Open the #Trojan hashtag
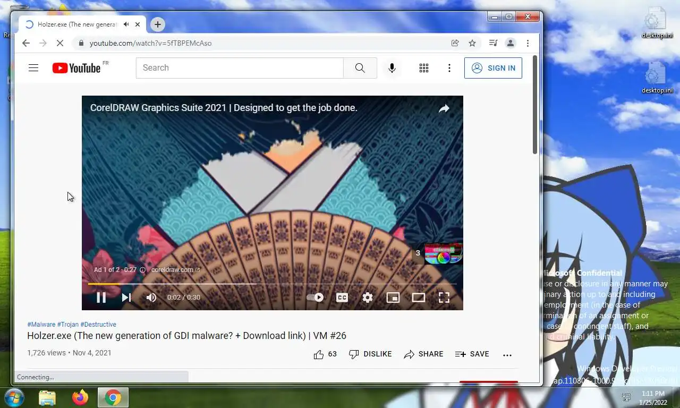Image resolution: width=680 pixels, height=408 pixels. [68, 325]
